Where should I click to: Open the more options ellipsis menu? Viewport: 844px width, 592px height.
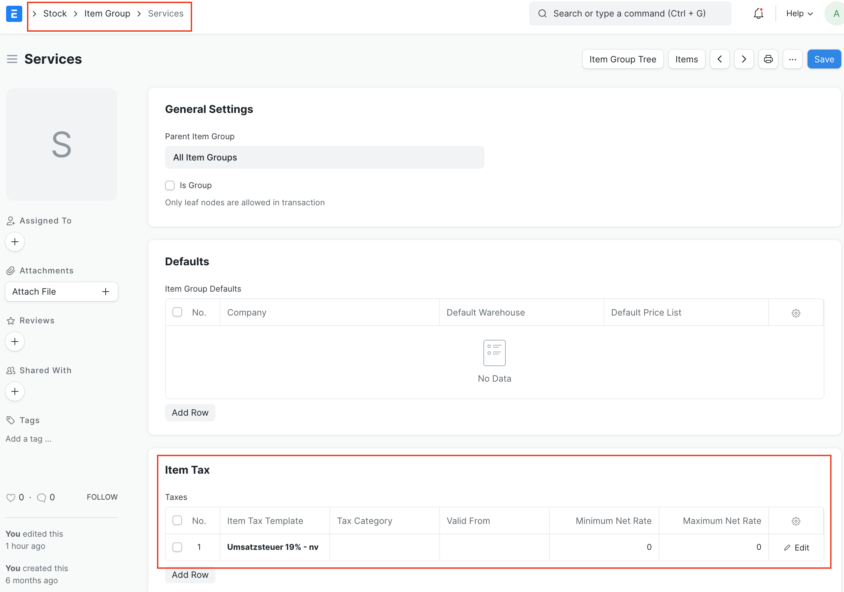coord(793,59)
